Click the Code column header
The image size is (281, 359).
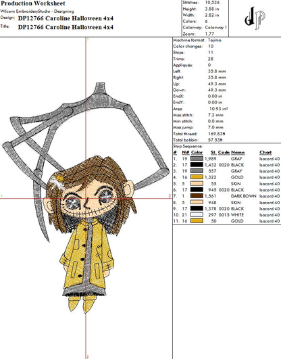pos(224,152)
